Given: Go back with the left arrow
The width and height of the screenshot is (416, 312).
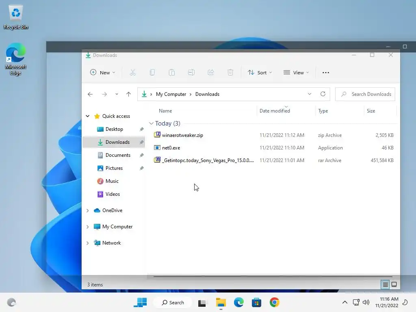Looking at the screenshot, I should pos(90,94).
